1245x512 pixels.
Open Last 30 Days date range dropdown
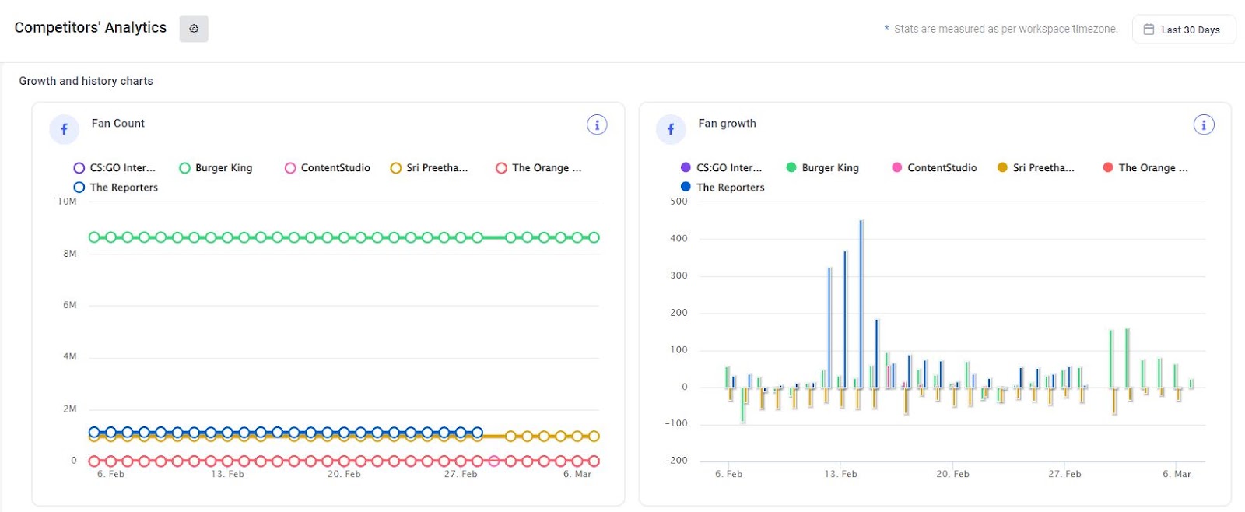1184,30
